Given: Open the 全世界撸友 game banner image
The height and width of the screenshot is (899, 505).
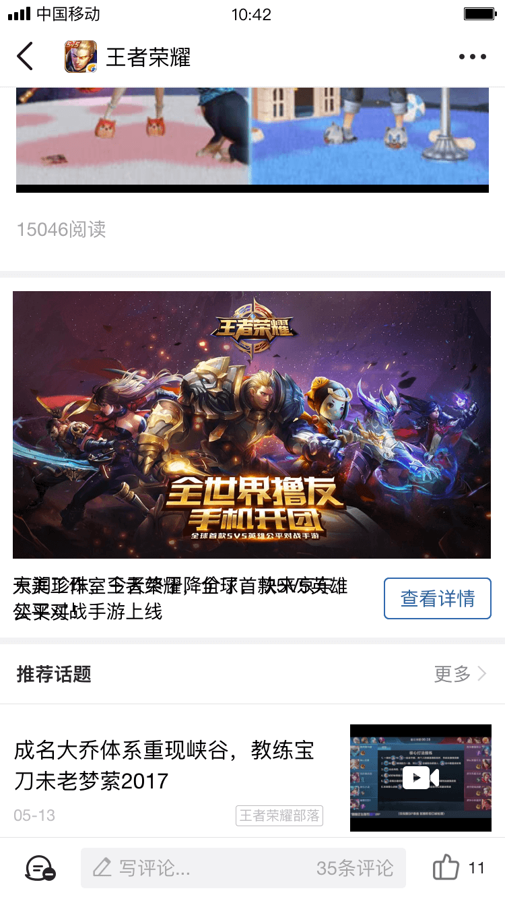Looking at the screenshot, I should pos(252,425).
